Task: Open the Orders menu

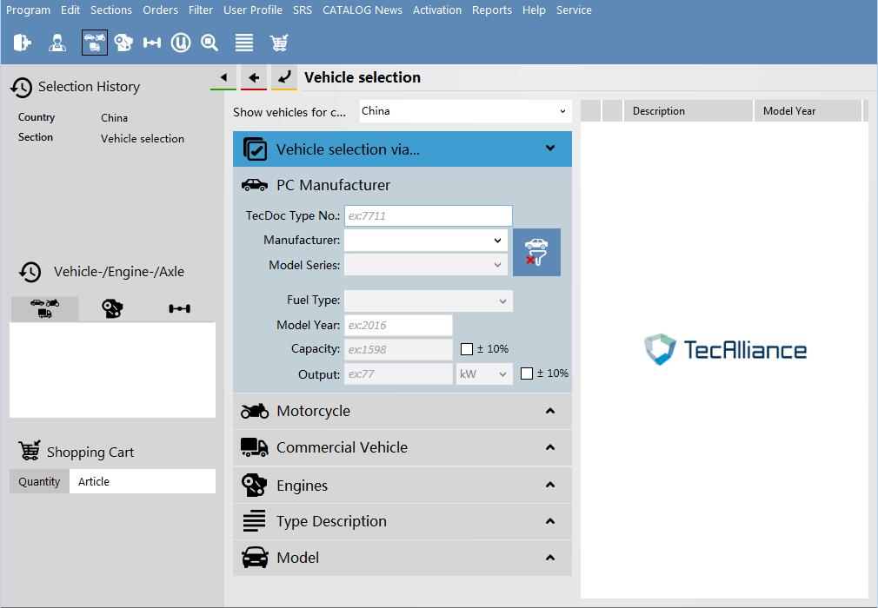Action: tap(160, 10)
